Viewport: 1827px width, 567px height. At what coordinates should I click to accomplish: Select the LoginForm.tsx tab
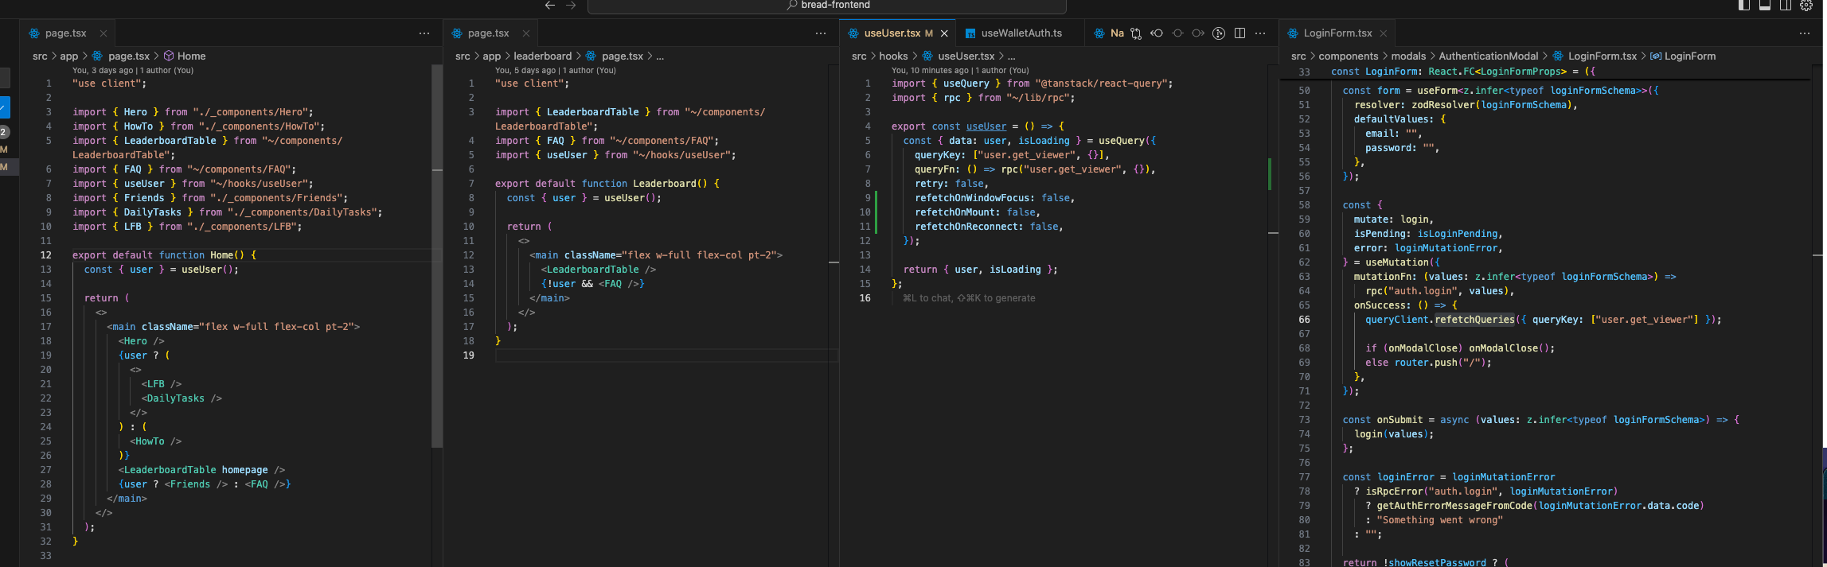[x=1337, y=33]
